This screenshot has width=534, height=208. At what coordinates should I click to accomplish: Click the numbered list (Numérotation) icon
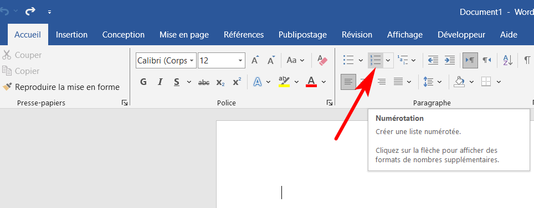pyautogui.click(x=376, y=60)
